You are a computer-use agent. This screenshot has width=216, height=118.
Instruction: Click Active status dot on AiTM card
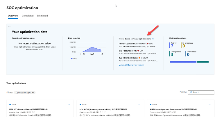point(80,105)
